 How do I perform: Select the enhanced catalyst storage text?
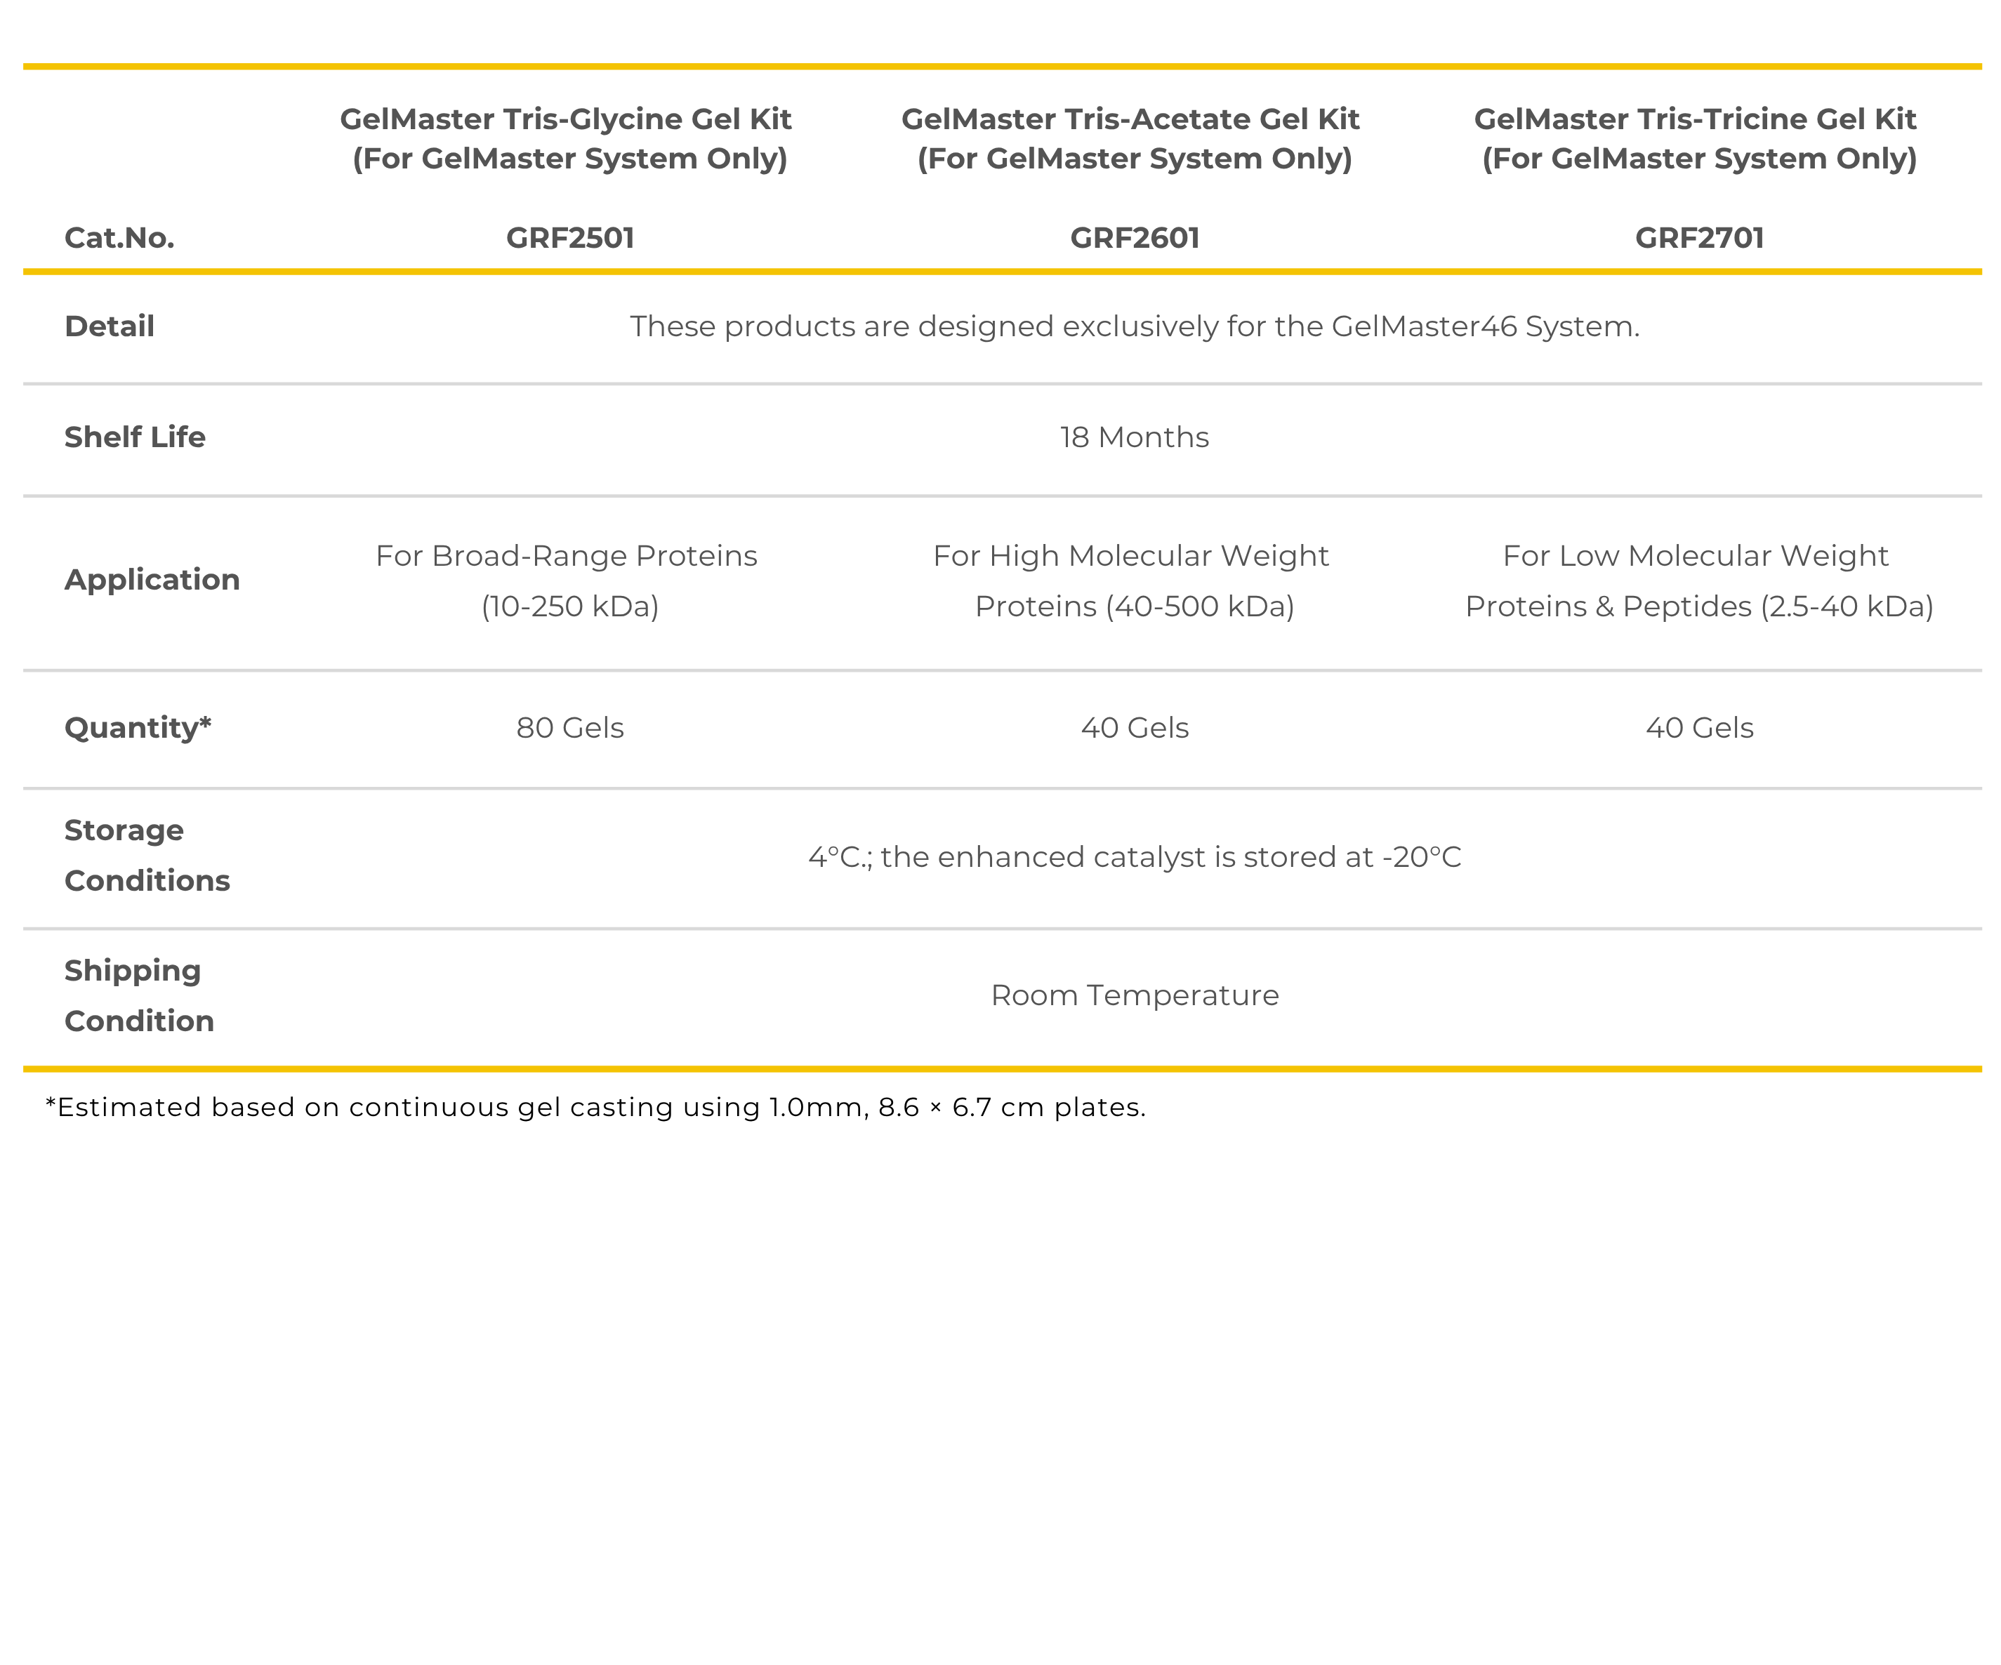click(x=1134, y=856)
